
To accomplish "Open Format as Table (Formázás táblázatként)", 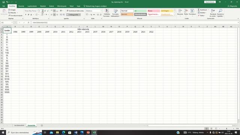I will 115,13.
